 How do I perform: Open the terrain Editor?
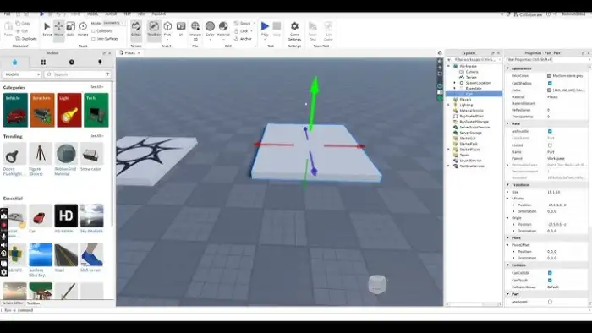coord(136,30)
